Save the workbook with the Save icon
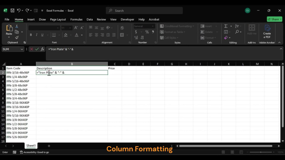The image size is (285, 160). [12, 11]
